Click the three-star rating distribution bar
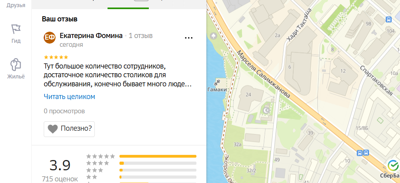This screenshot has height=183, width=400. pos(158,170)
